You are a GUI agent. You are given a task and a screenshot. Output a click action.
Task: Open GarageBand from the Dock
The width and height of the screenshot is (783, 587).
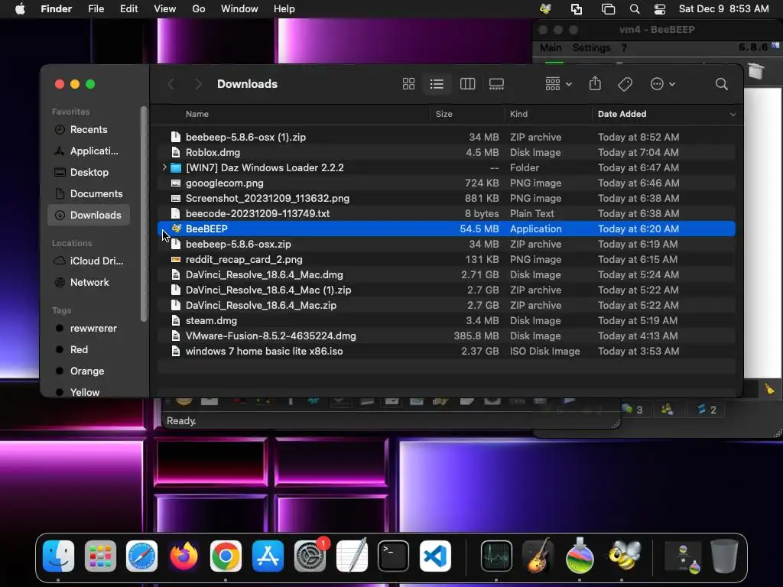[x=538, y=556]
